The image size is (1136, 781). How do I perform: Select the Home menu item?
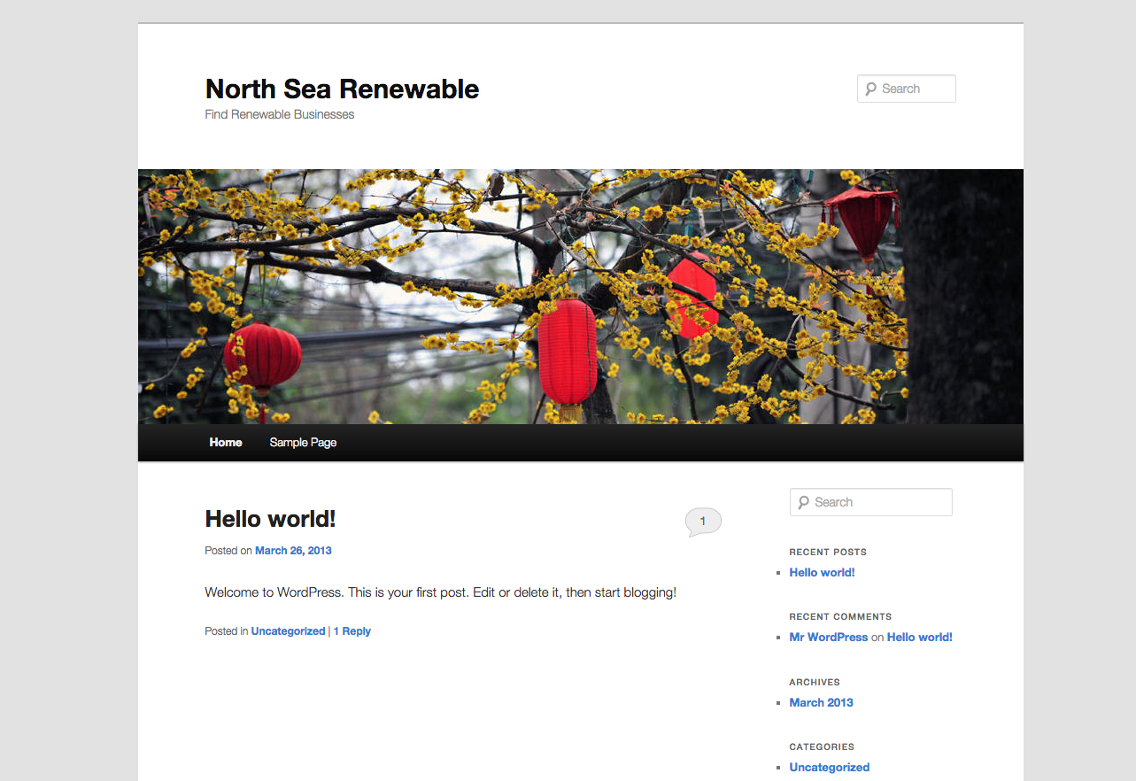click(226, 442)
